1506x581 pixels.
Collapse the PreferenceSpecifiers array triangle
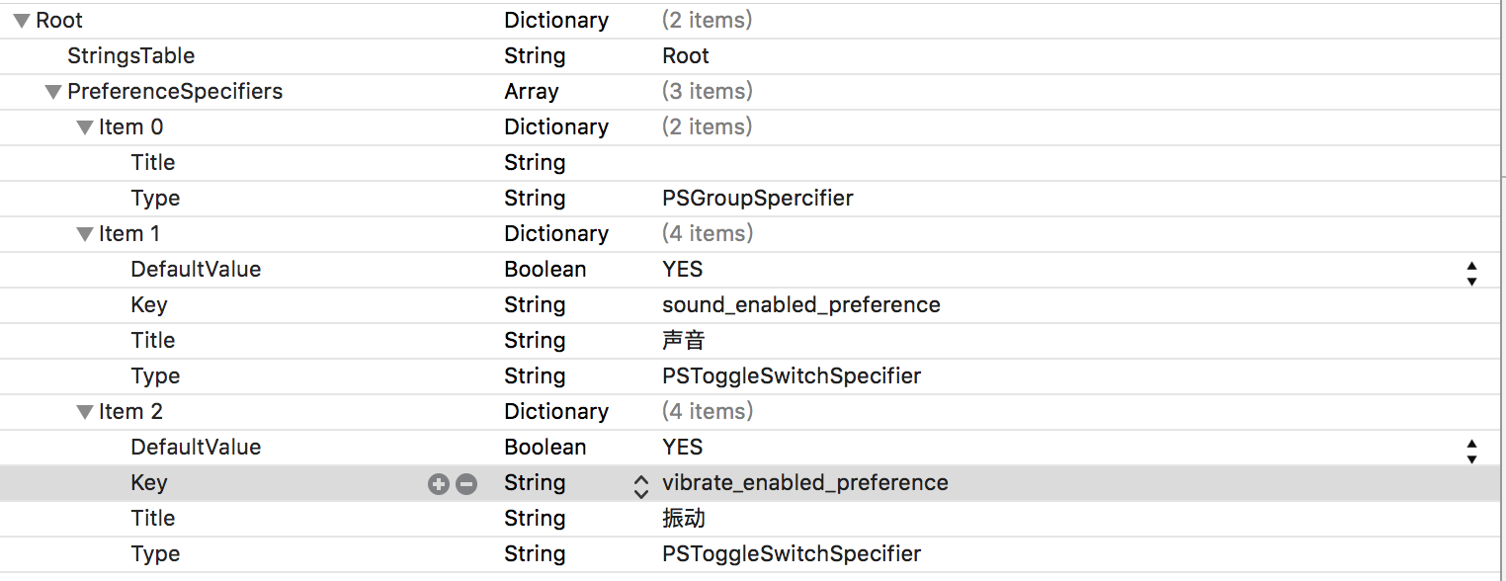point(53,92)
